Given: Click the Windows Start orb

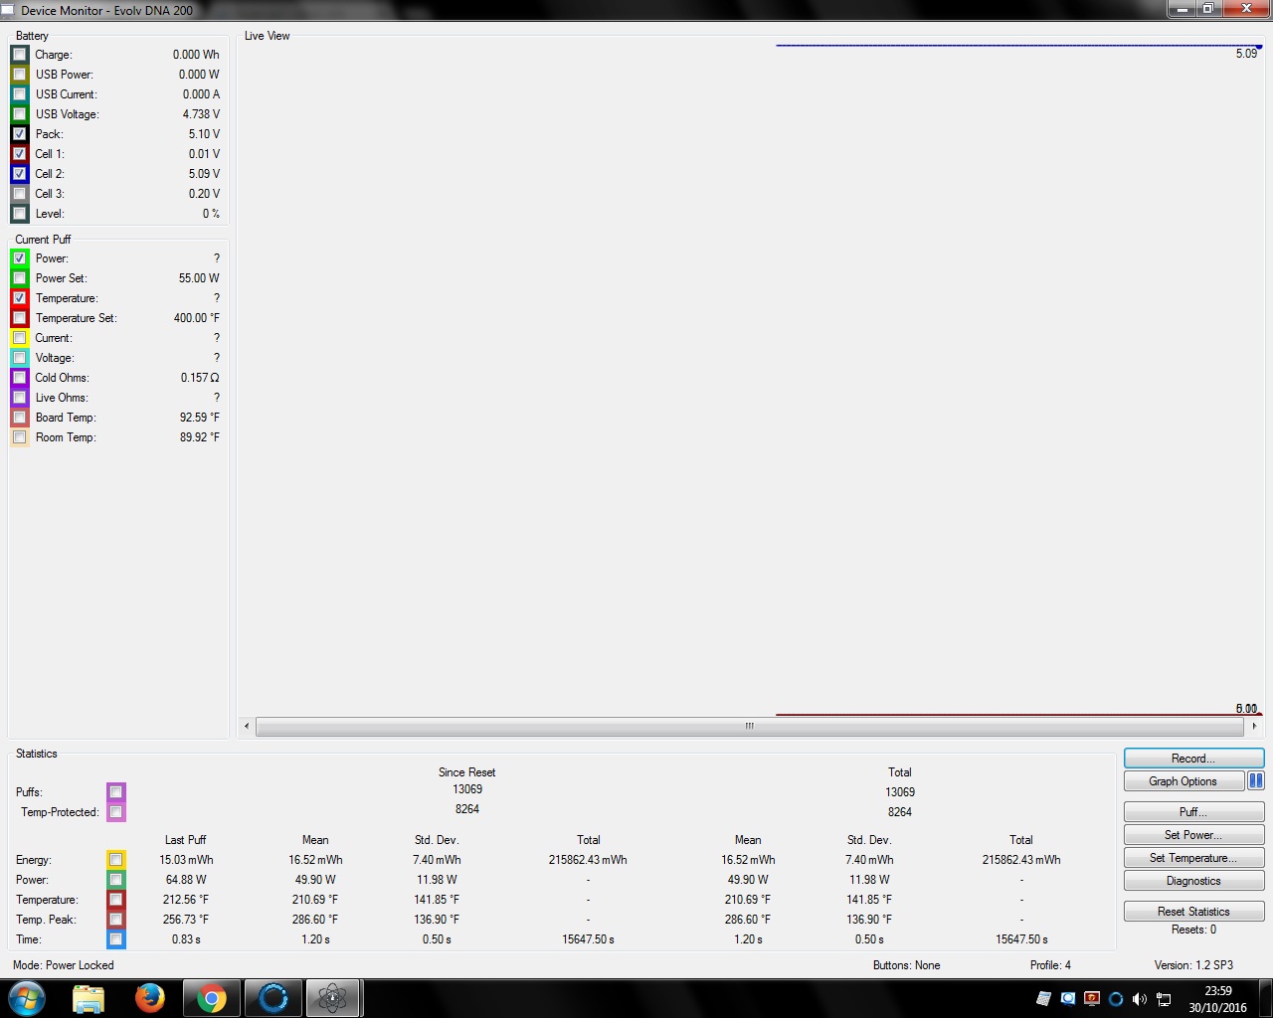Looking at the screenshot, I should (x=27, y=997).
